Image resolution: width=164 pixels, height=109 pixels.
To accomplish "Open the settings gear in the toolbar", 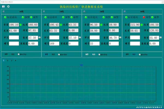I will coord(8,6).
